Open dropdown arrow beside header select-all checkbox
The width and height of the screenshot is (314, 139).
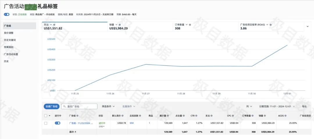coord(49,116)
